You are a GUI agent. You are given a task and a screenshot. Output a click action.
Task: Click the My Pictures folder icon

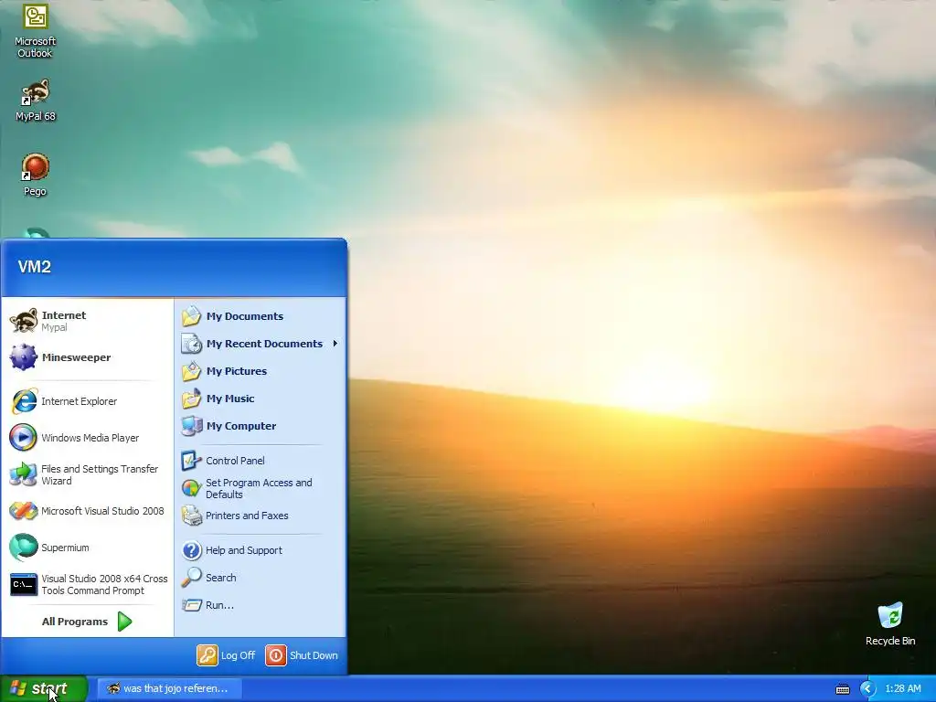pyautogui.click(x=192, y=371)
